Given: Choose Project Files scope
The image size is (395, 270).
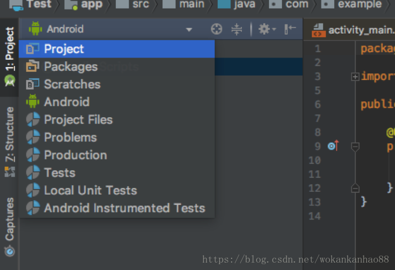Looking at the screenshot, I should (117, 120).
